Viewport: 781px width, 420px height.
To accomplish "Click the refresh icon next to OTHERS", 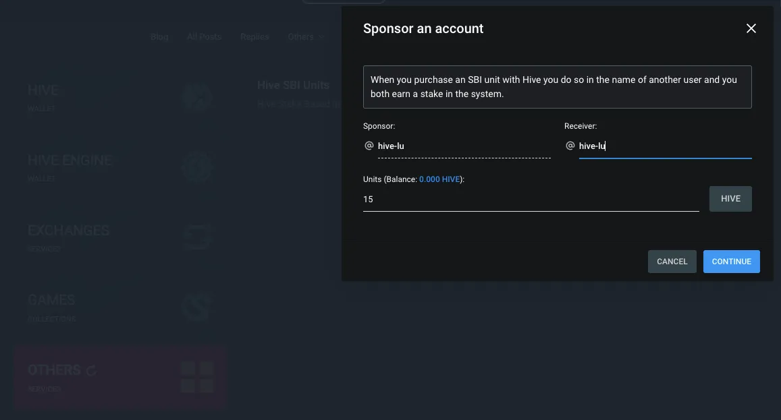I will [91, 370].
